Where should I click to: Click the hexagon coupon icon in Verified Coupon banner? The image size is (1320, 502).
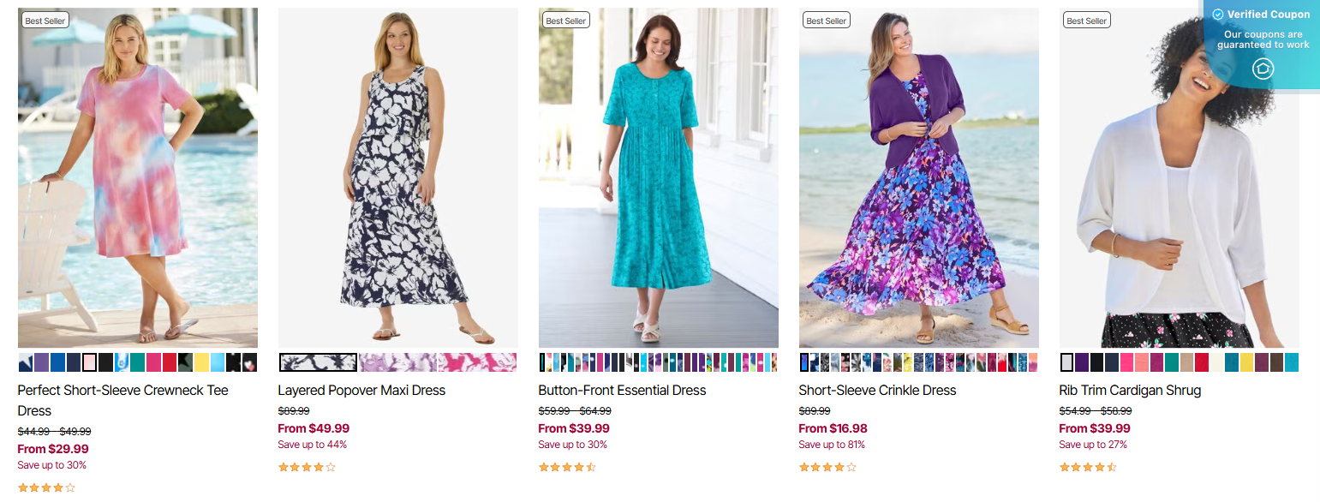click(x=1263, y=69)
